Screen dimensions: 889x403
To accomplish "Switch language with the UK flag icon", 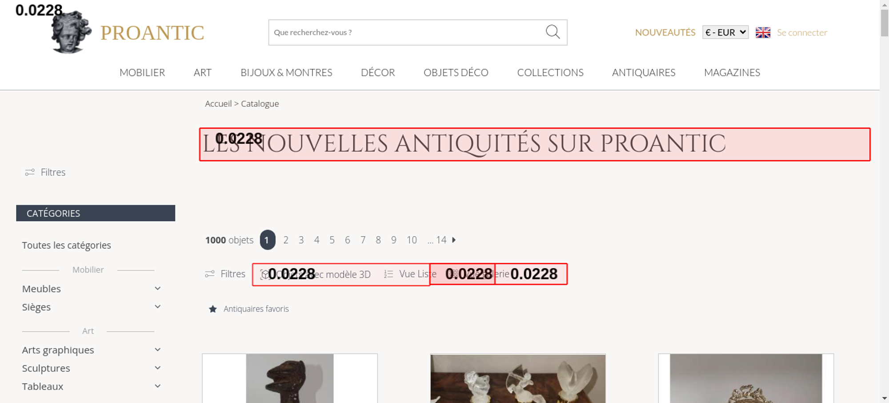I will click(x=763, y=32).
